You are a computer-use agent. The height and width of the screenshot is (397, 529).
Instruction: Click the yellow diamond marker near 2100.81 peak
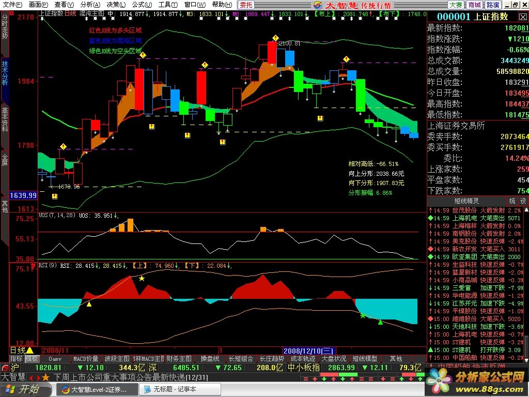coord(276,38)
